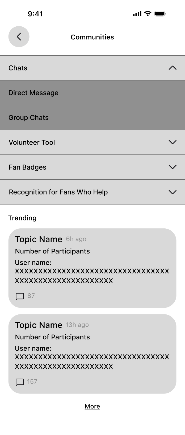Select the 157 comments count

[32, 381]
